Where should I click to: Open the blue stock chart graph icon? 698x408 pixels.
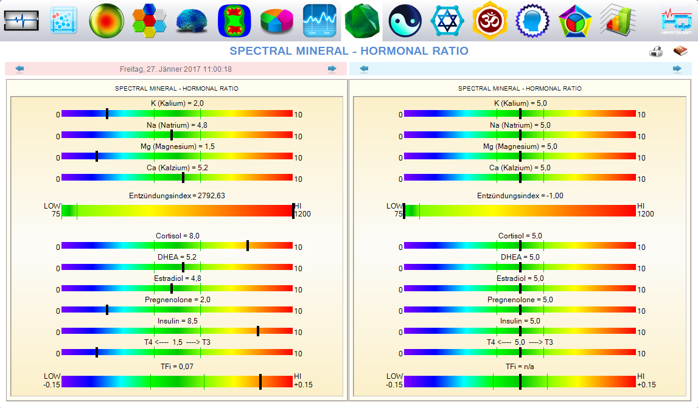coord(319,21)
